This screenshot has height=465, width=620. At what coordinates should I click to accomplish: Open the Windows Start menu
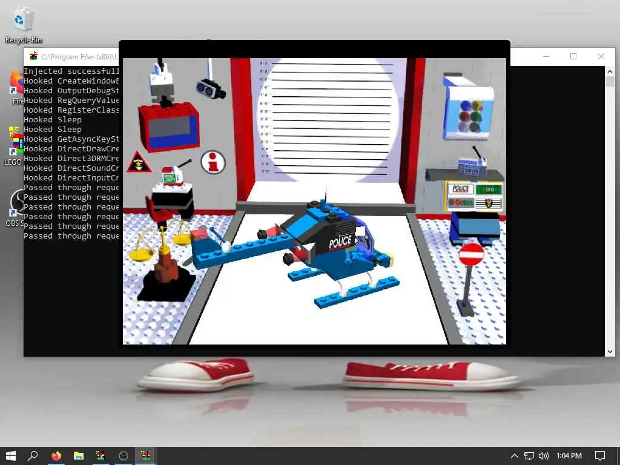(11, 456)
